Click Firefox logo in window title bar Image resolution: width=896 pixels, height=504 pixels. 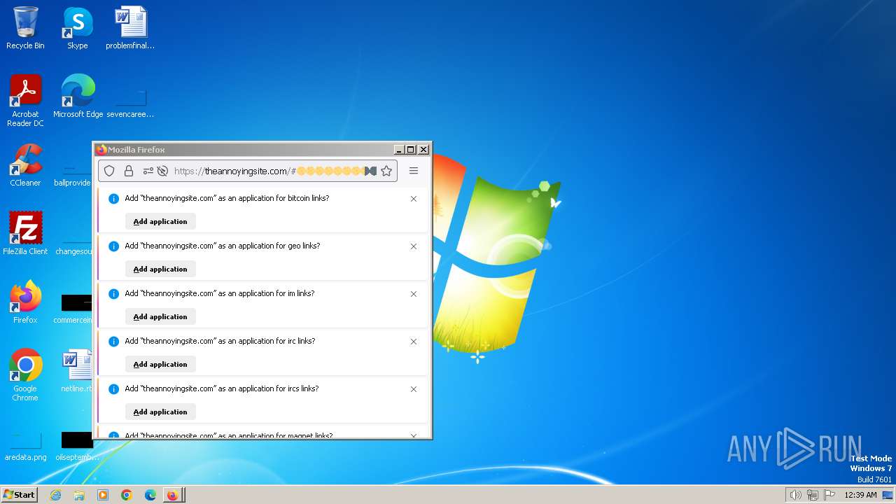(101, 149)
